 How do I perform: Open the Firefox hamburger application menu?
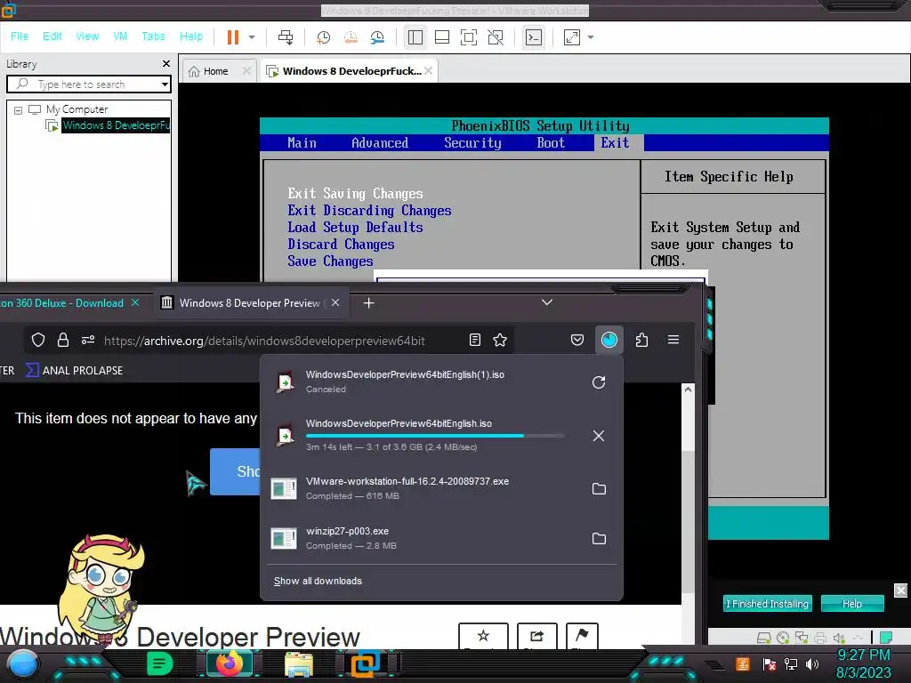673,340
